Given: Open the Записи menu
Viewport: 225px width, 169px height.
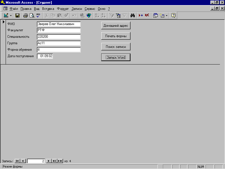Looking at the screenshot, I should pos(76,9).
